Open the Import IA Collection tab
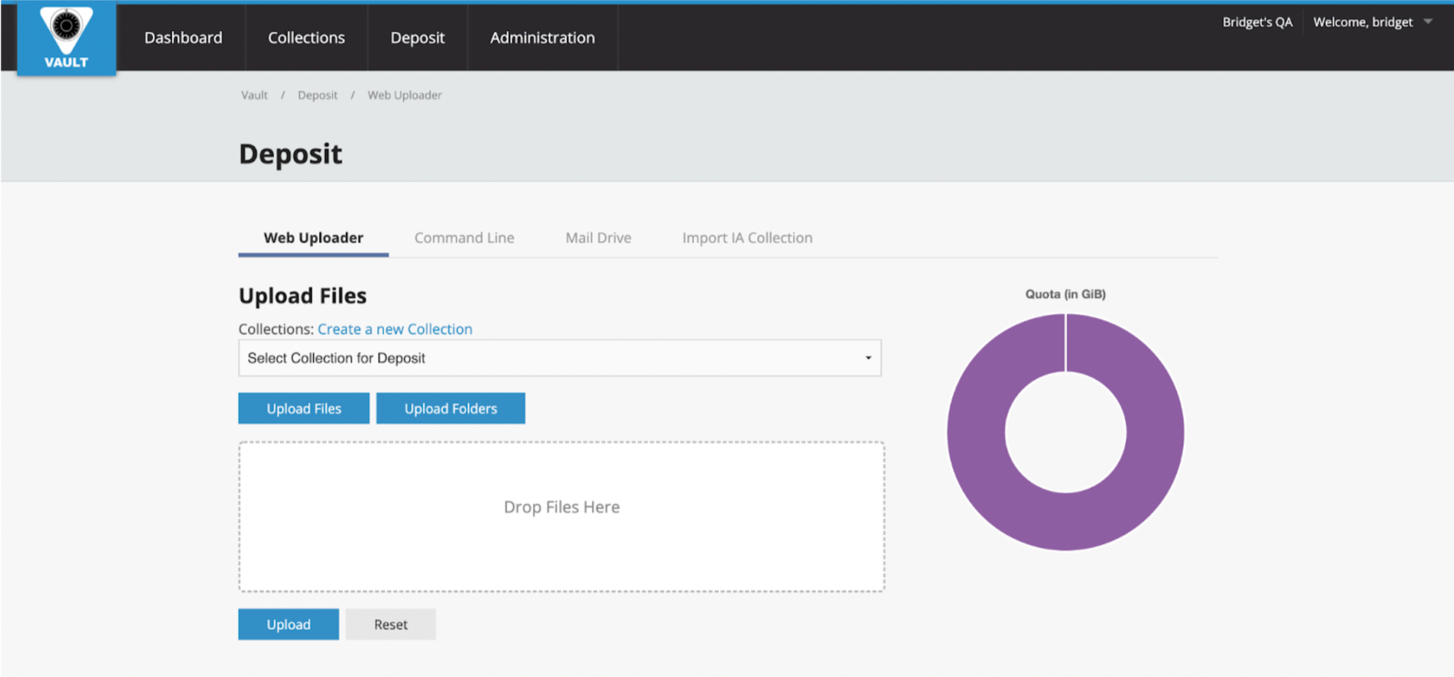 (747, 238)
